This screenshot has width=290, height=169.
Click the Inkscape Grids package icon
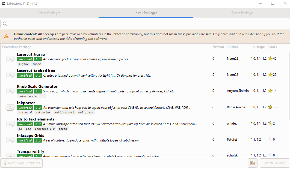[x=10, y=140]
